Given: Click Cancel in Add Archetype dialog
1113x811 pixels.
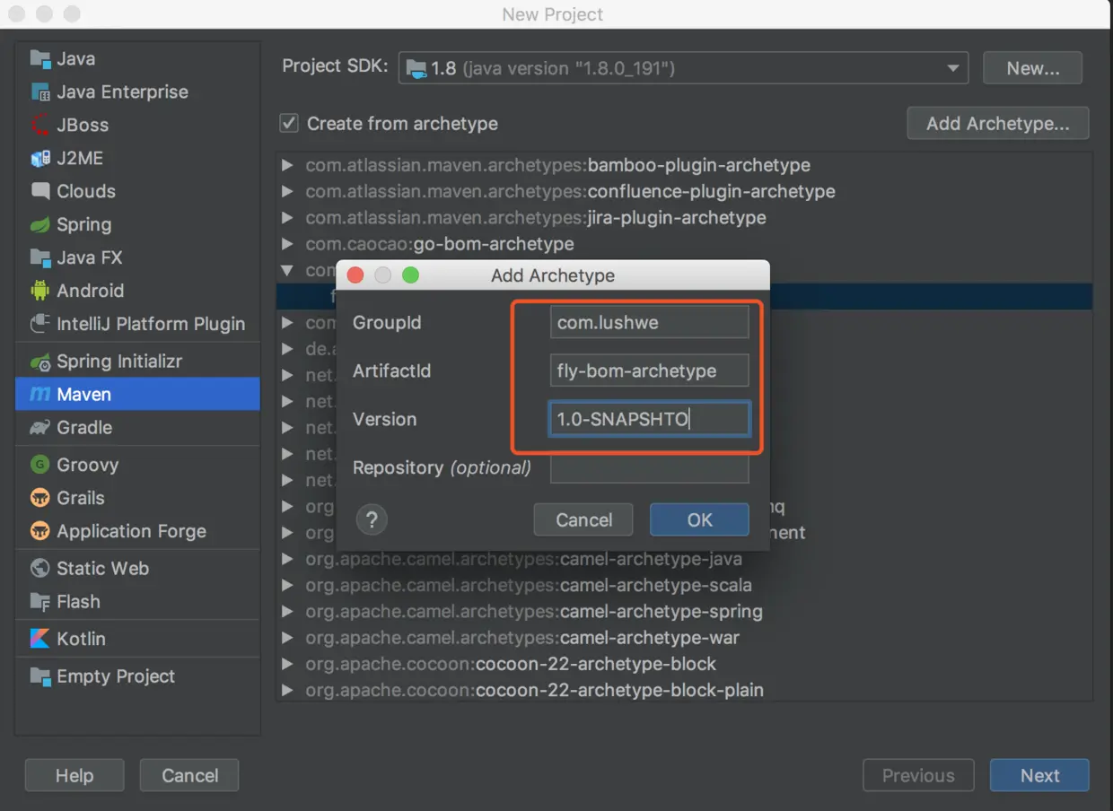Looking at the screenshot, I should (x=583, y=519).
